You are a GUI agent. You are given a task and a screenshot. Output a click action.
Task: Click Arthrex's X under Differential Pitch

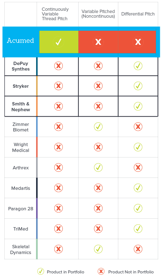pos(138,167)
